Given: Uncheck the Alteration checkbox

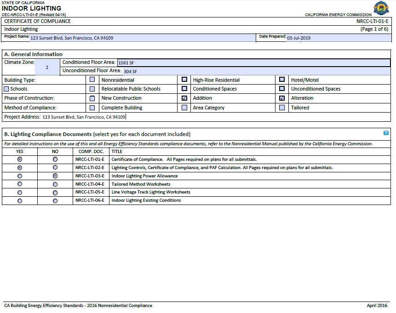Looking at the screenshot, I should [282, 98].
